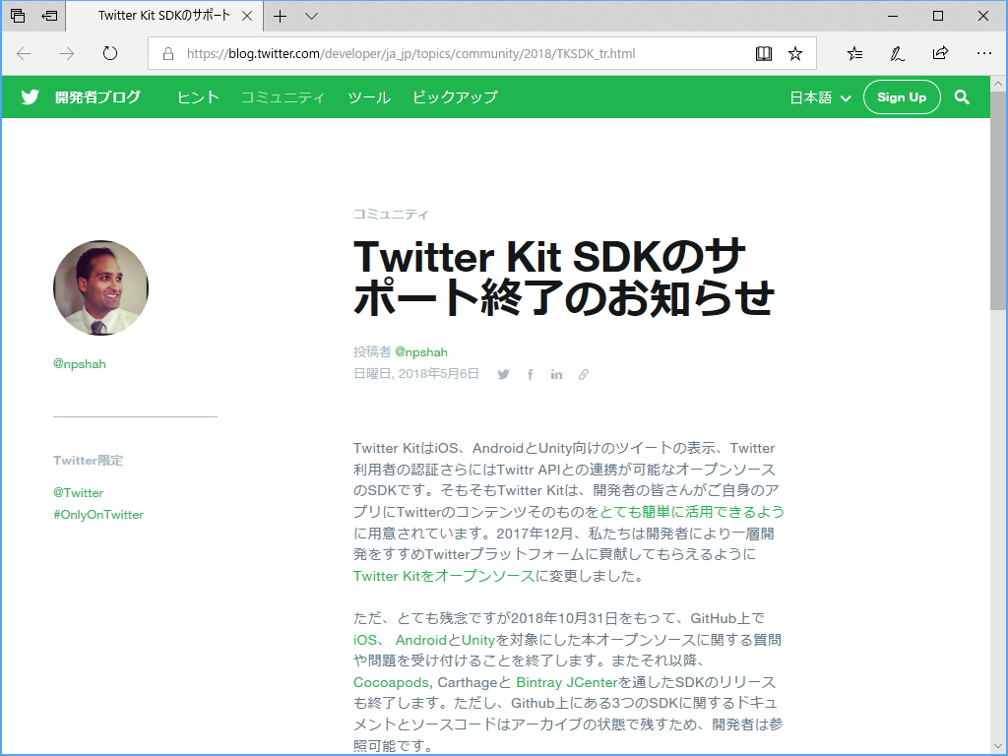The width and height of the screenshot is (1008, 756).
Task: Open the search magnifier in green header
Action: tap(962, 97)
